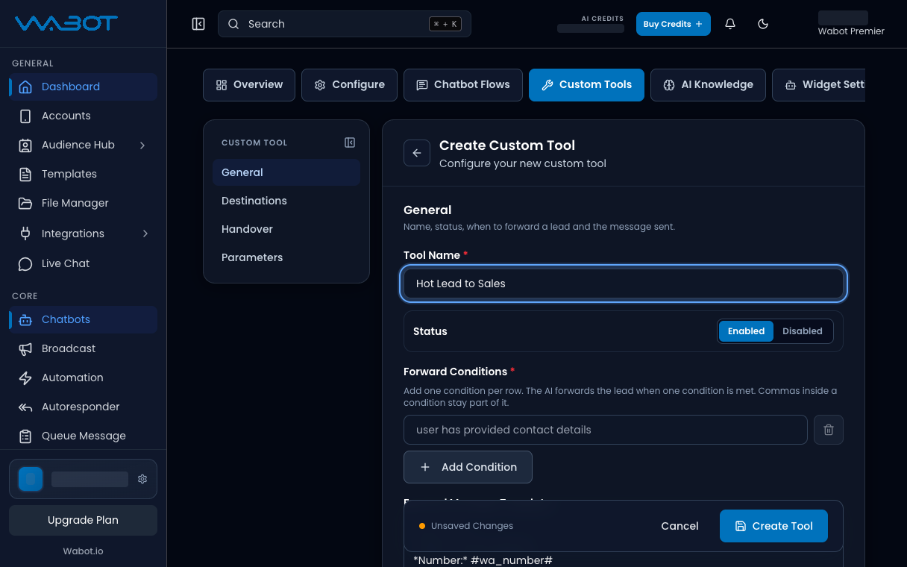The image size is (907, 567).
Task: Collapse the main sidebar via toggle icon
Action: coord(198,24)
